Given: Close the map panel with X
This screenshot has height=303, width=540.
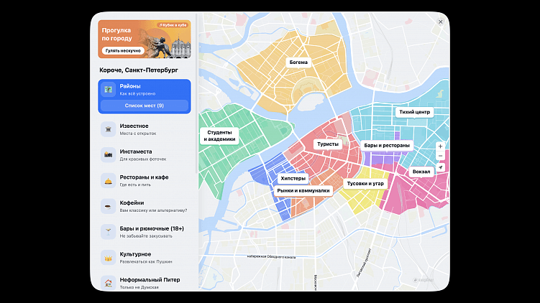Looking at the screenshot, I should [x=441, y=22].
